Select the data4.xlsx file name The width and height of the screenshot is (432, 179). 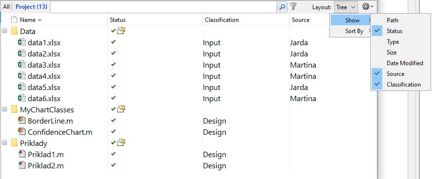(44, 76)
